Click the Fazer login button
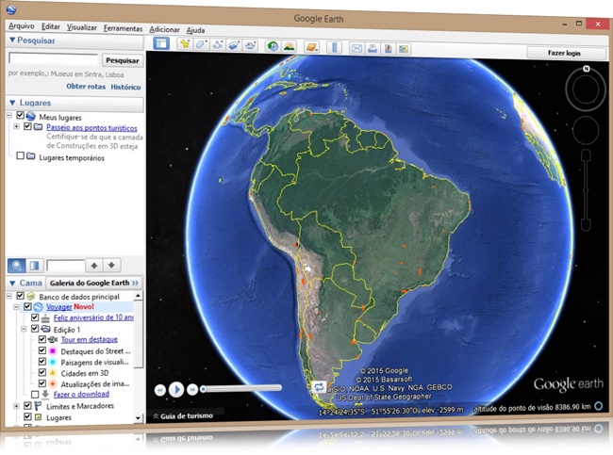 coord(564,53)
